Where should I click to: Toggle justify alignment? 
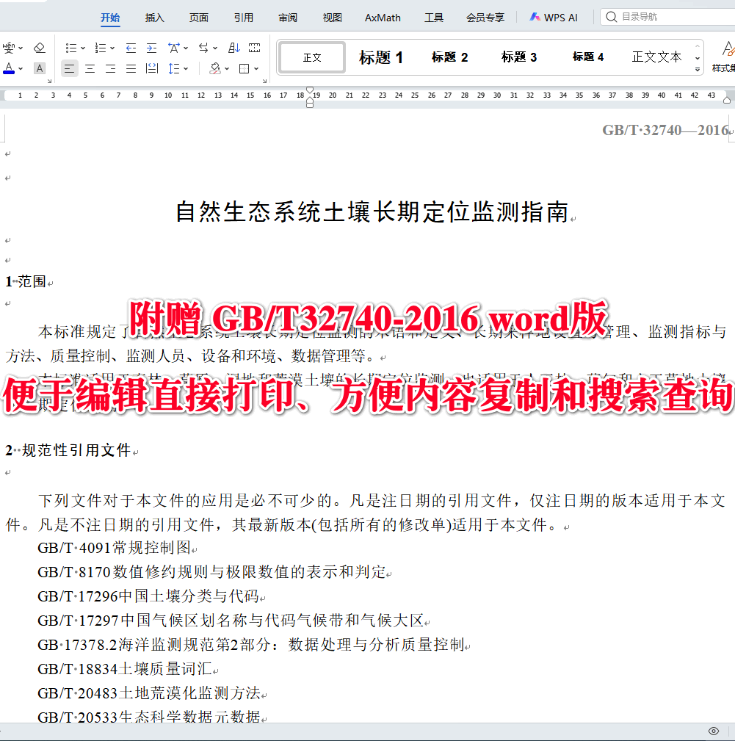[130, 68]
